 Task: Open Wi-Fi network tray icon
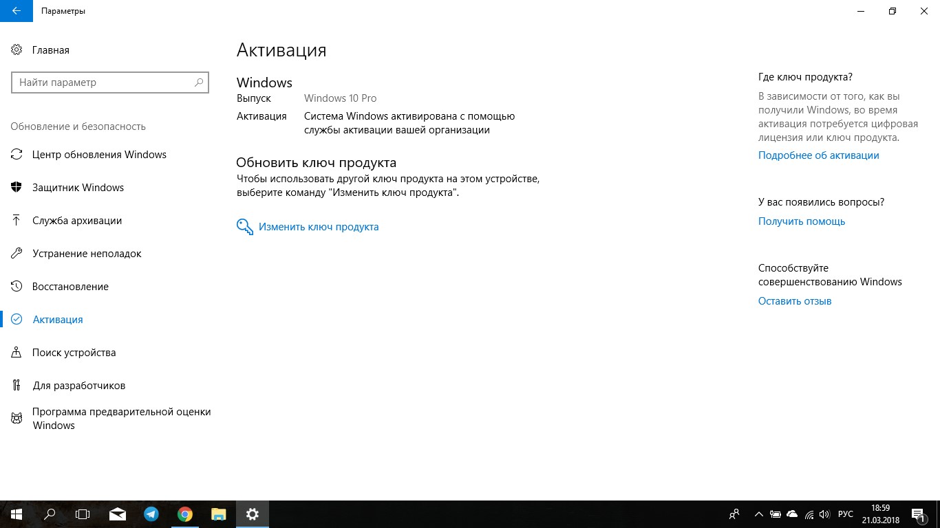809,514
